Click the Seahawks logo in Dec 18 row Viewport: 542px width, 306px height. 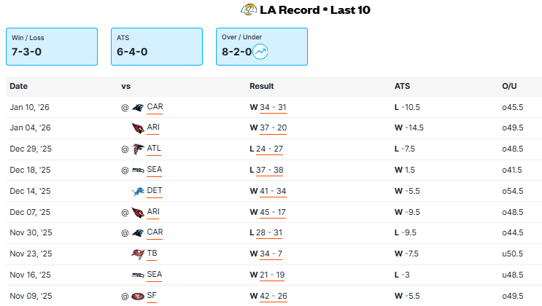point(137,170)
